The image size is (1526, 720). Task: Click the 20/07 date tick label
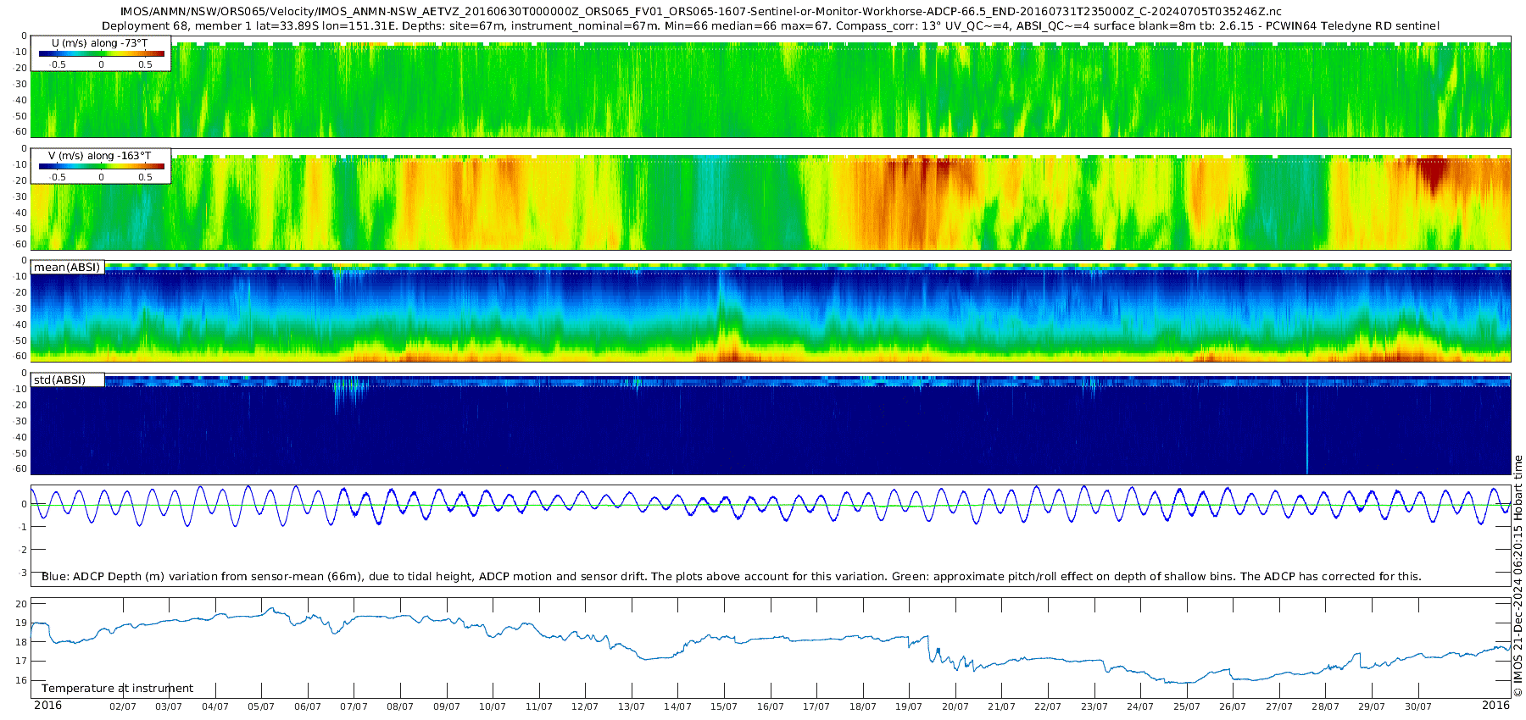(x=955, y=706)
